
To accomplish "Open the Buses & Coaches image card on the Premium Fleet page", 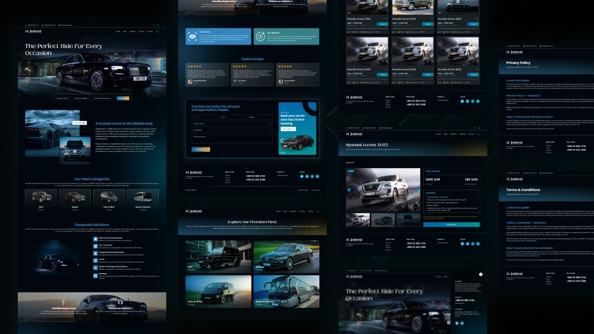I will pos(287,291).
